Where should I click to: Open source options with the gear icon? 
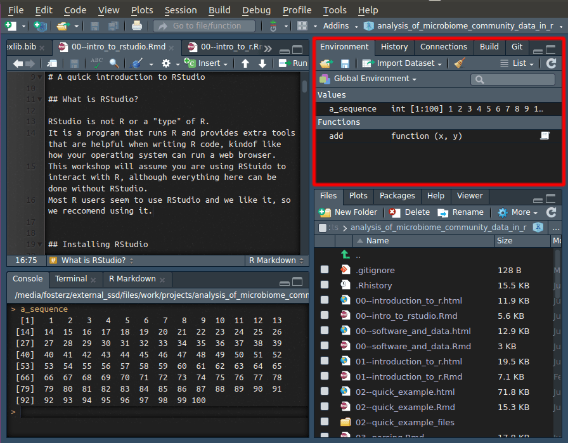[x=166, y=63]
